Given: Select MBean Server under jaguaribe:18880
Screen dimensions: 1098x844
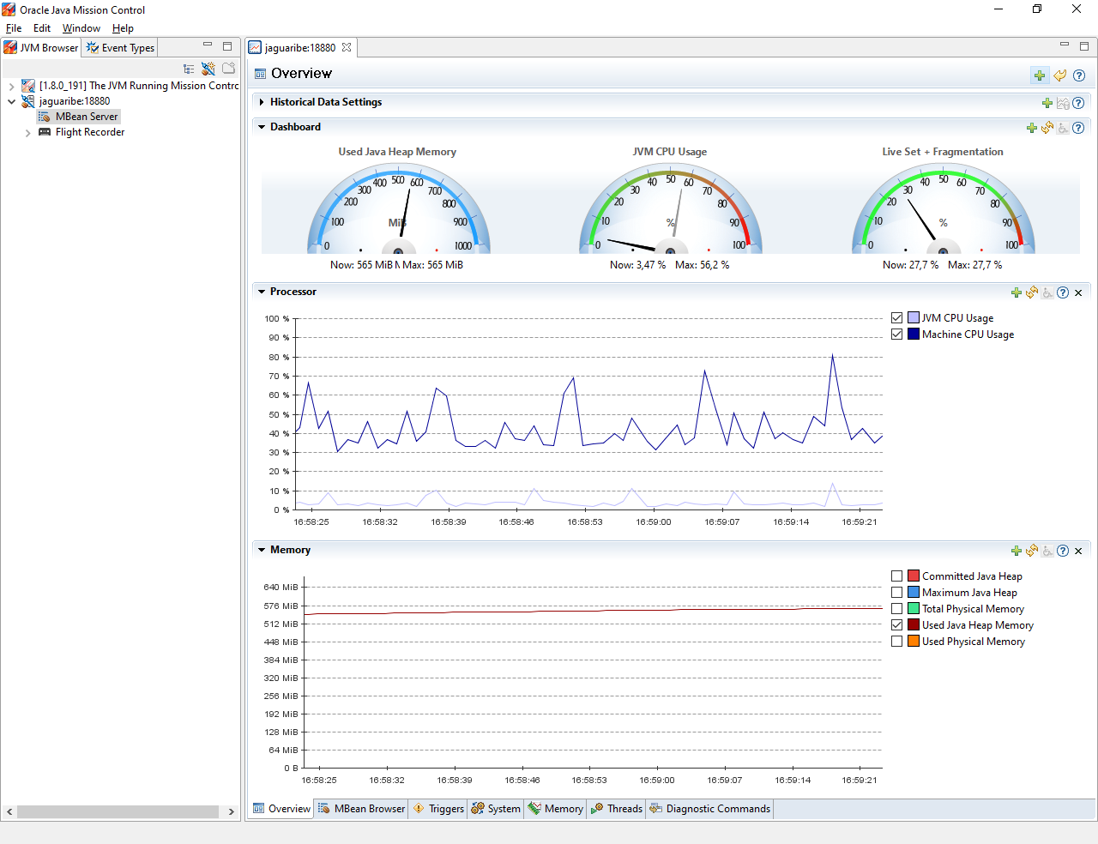Looking at the screenshot, I should pos(85,116).
